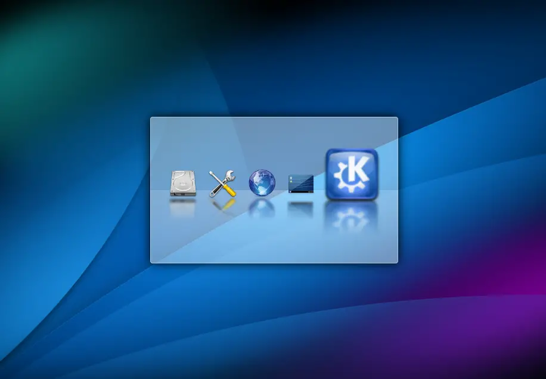This screenshot has width=546, height=379.
Task: Choose the desktop monitor icon
Action: 301,184
